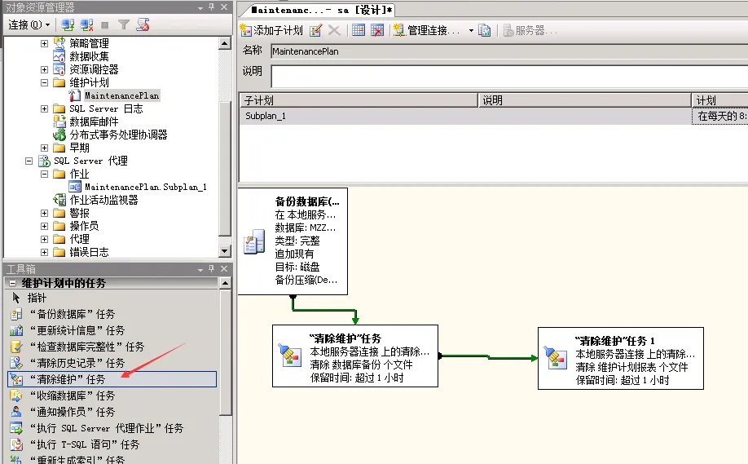Select "执行 SQL Server 代理作业" 任务 item
The height and width of the screenshot is (464, 748).
[x=112, y=428]
